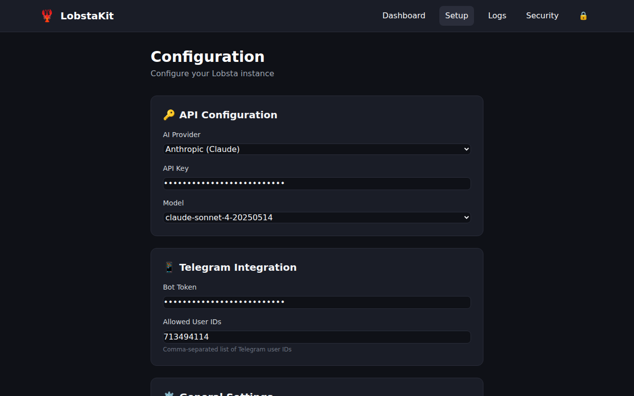Viewport: 634px width, 396px height.
Task: Click the Configuration page heading
Action: pos(208,56)
